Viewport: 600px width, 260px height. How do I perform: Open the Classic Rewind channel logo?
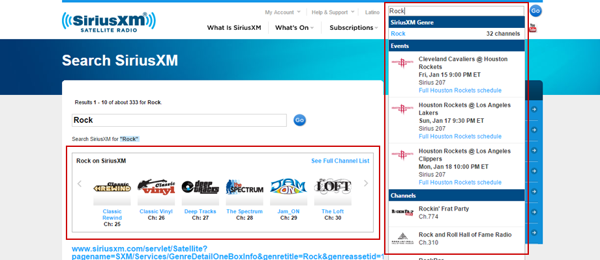click(x=112, y=188)
